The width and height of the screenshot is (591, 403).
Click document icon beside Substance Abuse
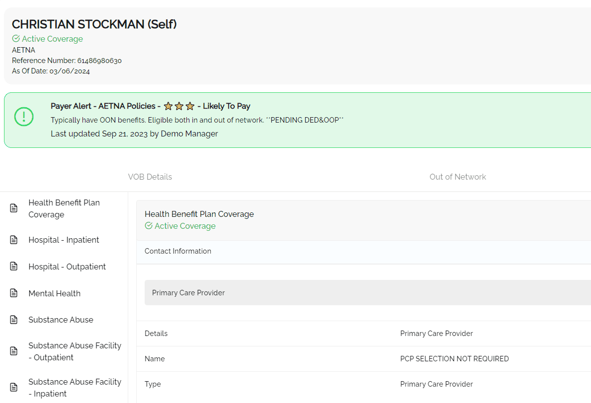(x=14, y=320)
